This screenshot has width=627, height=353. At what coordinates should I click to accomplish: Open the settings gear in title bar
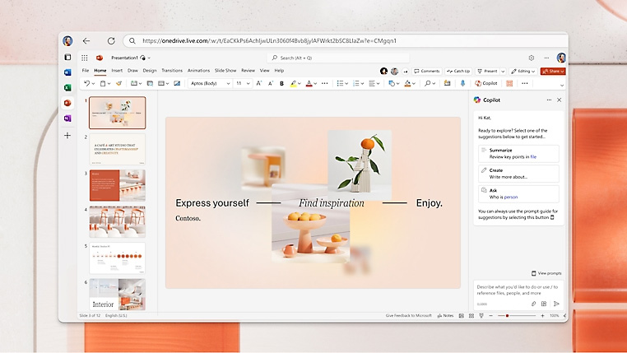(532, 58)
